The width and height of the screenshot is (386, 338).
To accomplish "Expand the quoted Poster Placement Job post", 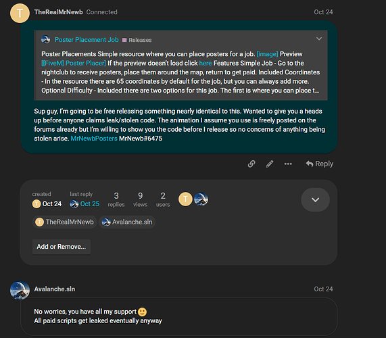I will coord(319,39).
